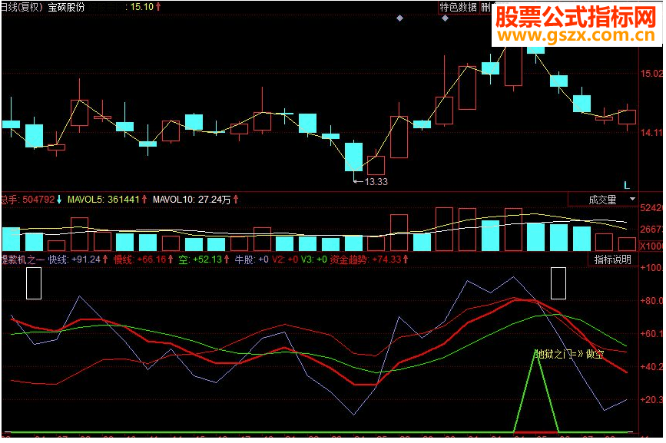
Task: Click the 成交量 label
Action: point(602,200)
